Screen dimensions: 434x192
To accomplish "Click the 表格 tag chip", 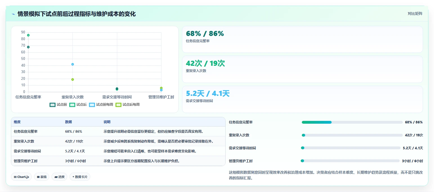I will pos(42,177).
